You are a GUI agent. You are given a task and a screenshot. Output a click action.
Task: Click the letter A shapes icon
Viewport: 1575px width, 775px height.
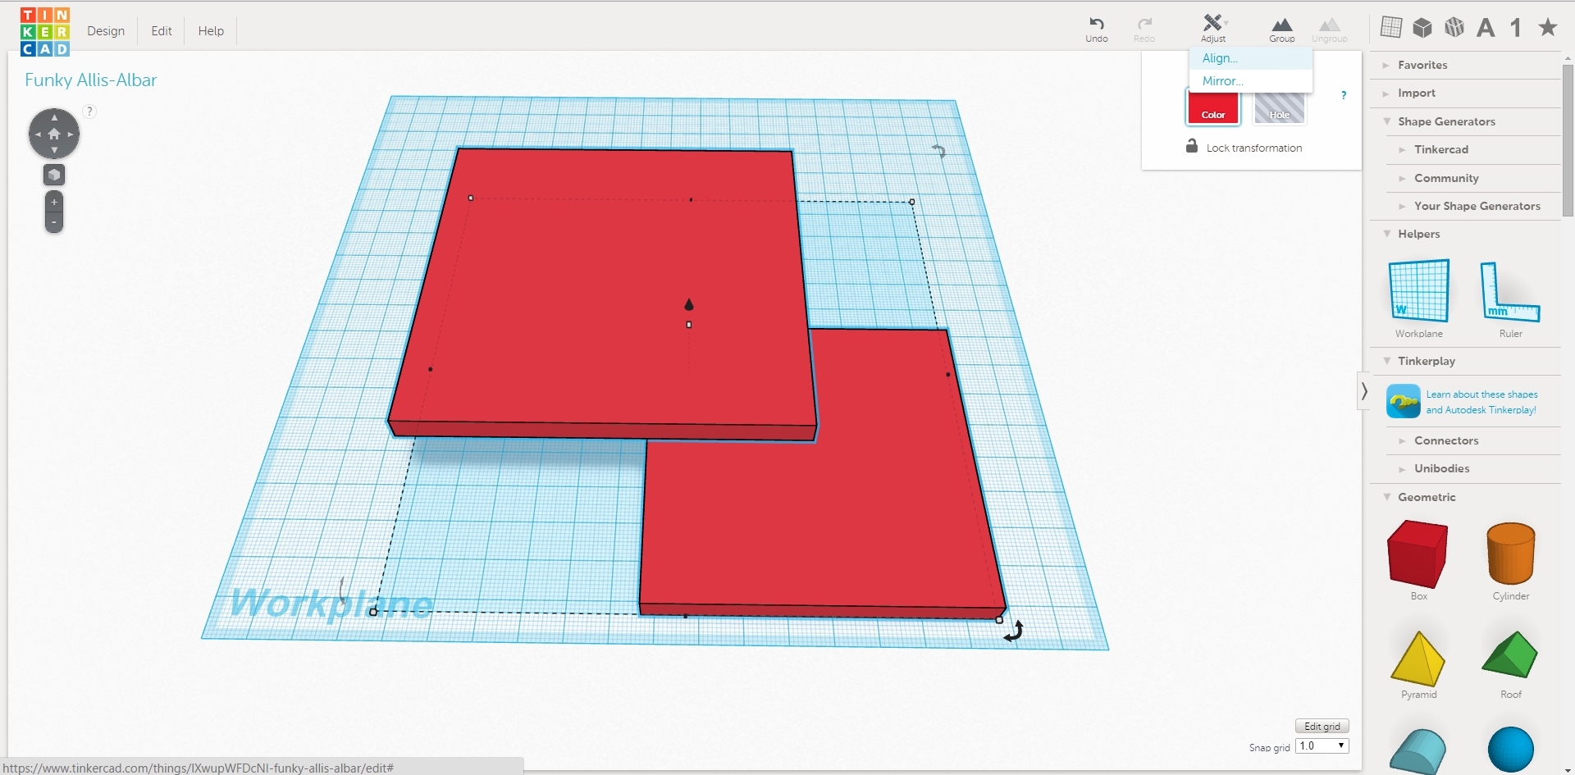coord(1486,28)
